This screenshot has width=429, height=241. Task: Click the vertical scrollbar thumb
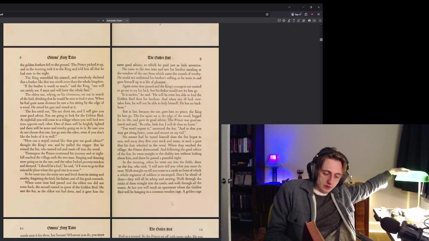tap(321, 39)
